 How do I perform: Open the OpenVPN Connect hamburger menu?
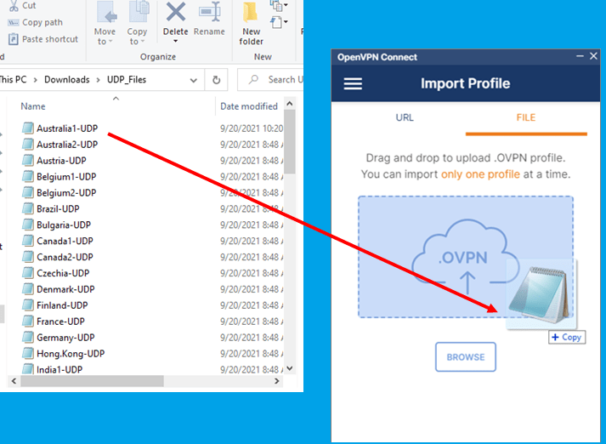click(353, 83)
